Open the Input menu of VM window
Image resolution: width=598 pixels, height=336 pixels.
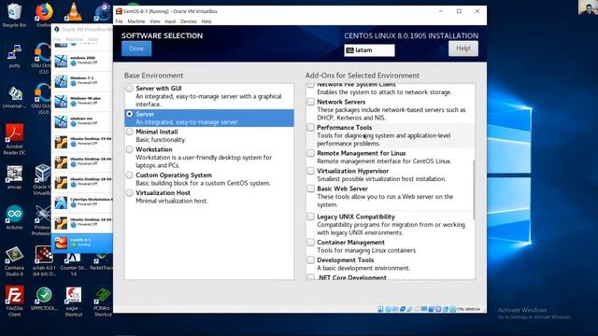pyautogui.click(x=170, y=21)
